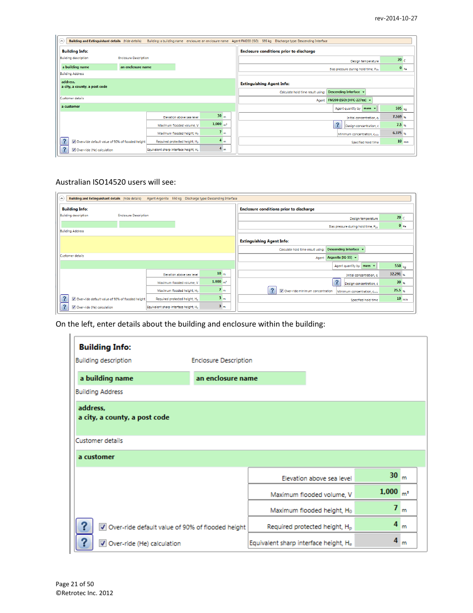Click Minimum concentration value 25.5
This screenshot has width=473, height=613.
click(391, 290)
